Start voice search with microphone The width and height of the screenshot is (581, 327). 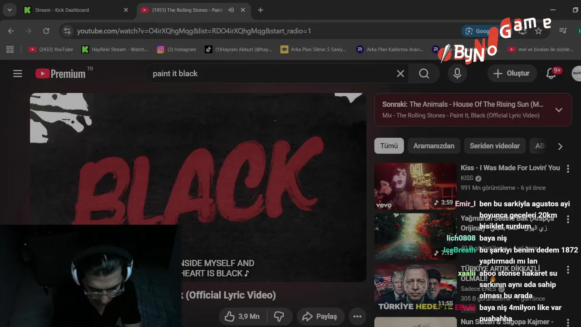458,74
